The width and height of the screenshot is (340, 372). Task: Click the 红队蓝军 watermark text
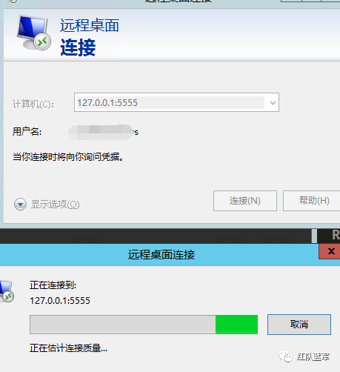click(x=313, y=356)
